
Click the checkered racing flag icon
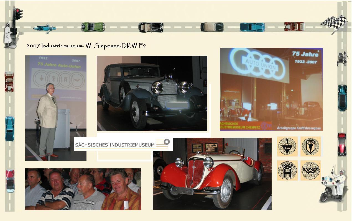pos(335,24)
